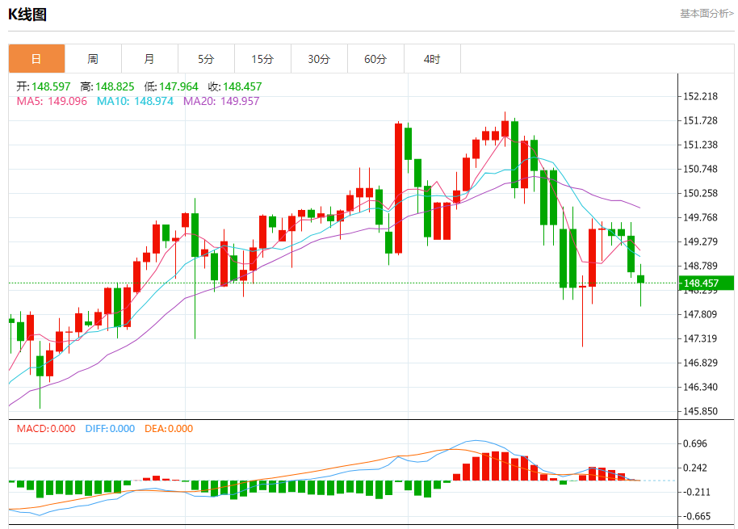This screenshot has height=529, width=738.
Task: Click the 收:148.457 close value
Action: click(x=235, y=86)
